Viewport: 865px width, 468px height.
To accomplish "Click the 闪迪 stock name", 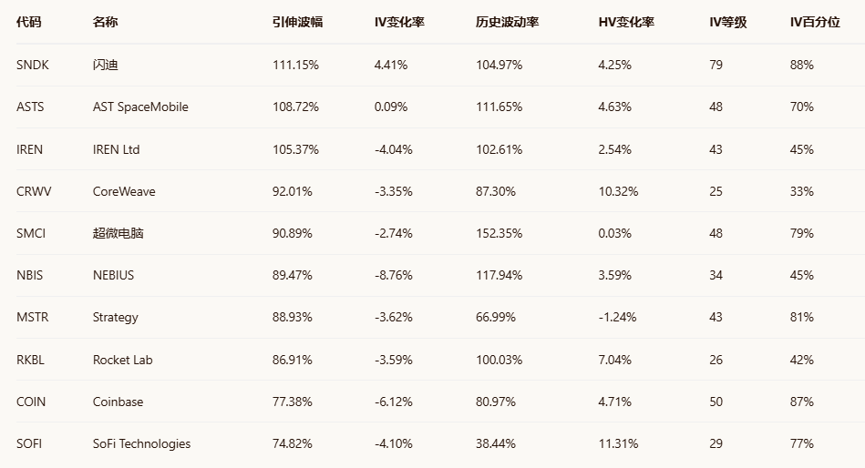I will point(106,65).
